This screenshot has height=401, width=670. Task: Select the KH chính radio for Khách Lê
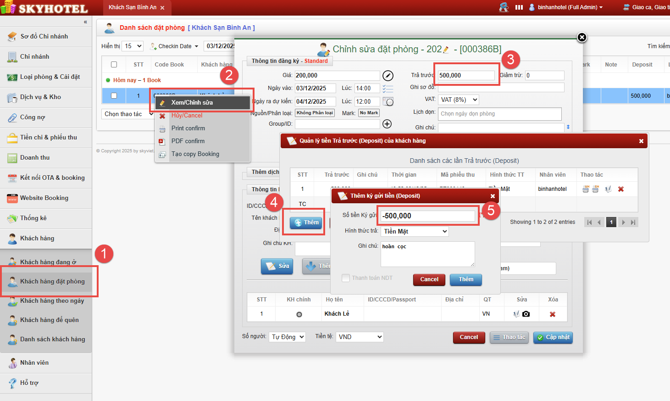299,314
